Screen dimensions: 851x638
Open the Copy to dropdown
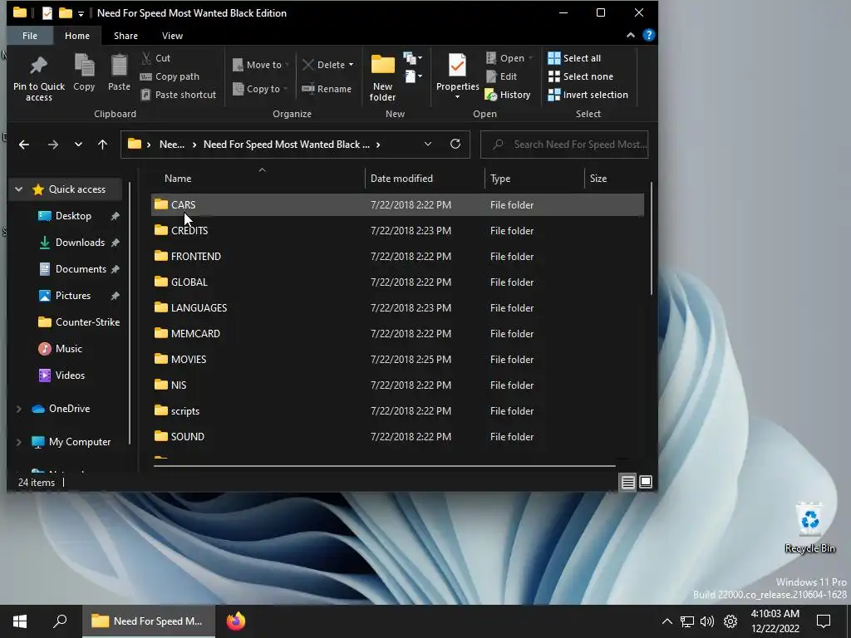(260, 89)
